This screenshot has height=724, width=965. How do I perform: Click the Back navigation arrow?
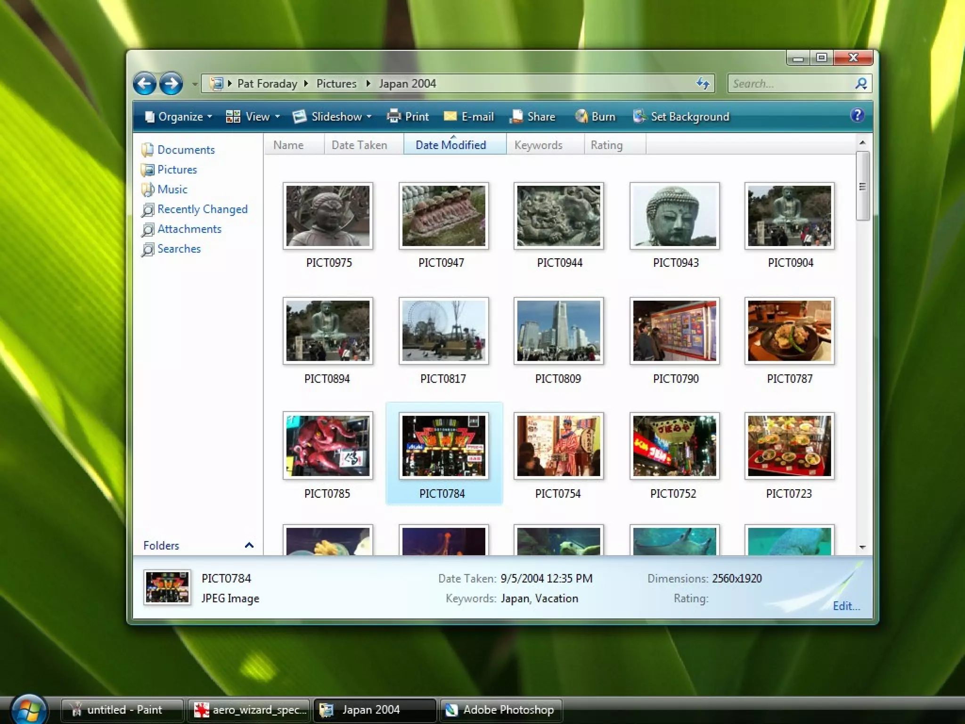coord(145,84)
